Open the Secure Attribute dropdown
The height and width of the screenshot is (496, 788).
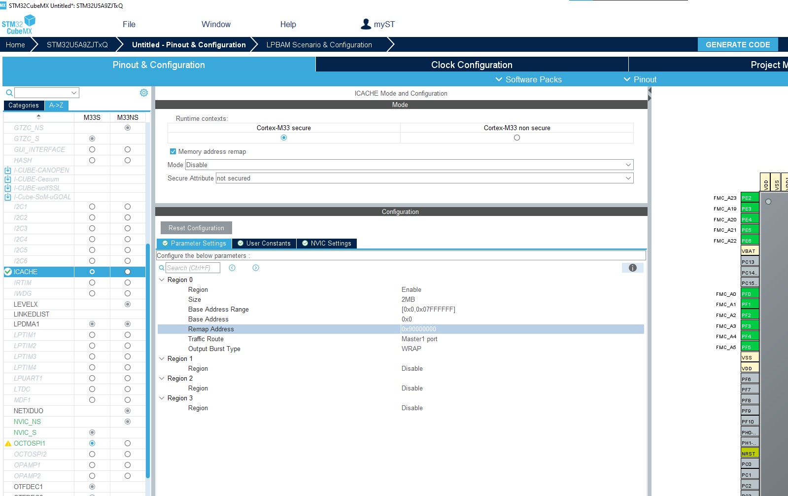(424, 178)
